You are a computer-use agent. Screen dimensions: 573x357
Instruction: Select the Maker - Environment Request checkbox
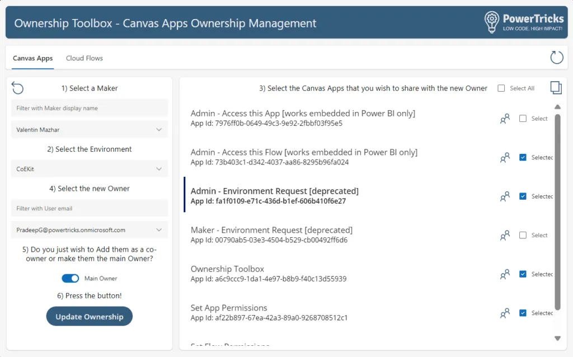(x=523, y=236)
